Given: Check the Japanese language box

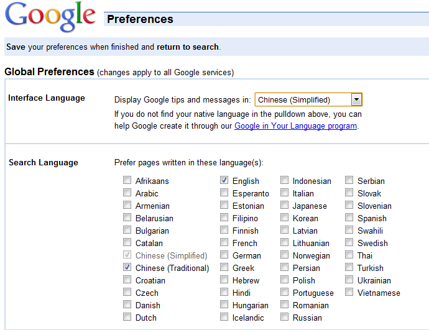Looking at the screenshot, I should tap(285, 205).
